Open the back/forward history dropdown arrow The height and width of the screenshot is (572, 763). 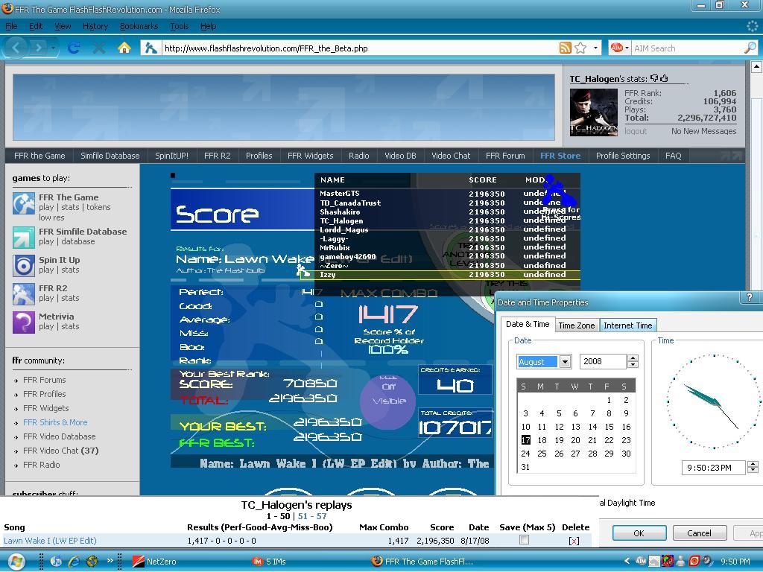(x=53, y=48)
